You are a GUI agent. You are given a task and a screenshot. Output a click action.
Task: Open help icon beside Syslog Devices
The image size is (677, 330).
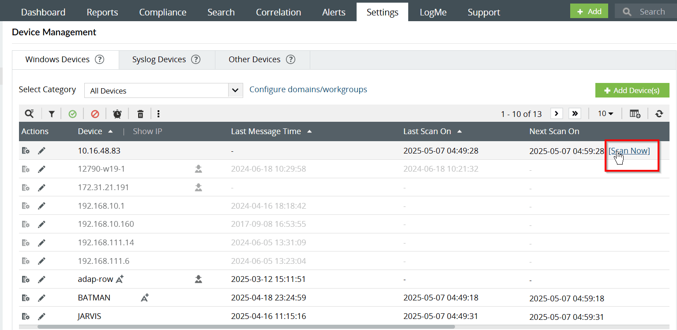(196, 60)
